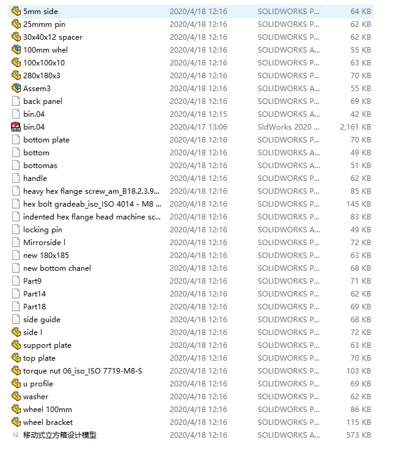The width and height of the screenshot is (414, 453).
Task: Select the file named bottom
Action: pyautogui.click(x=36, y=153)
